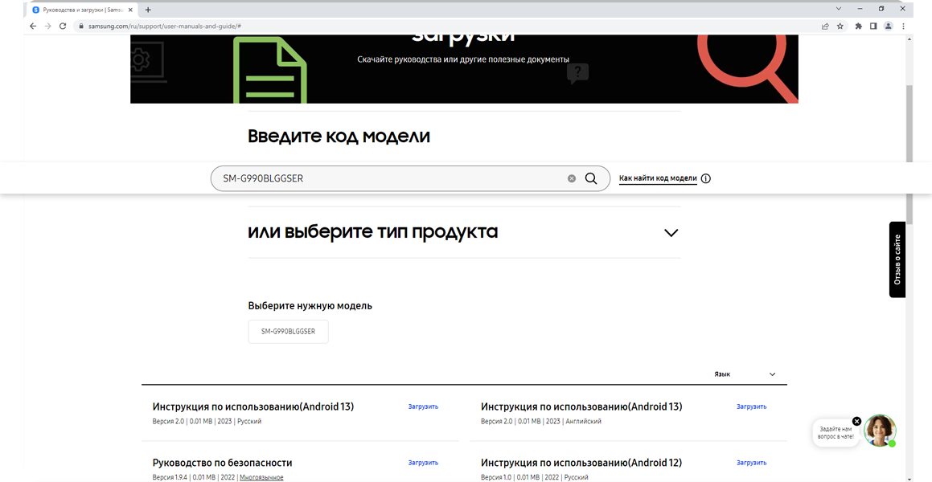View site info via the padlock icon
The width and height of the screenshot is (932, 482).
[x=80, y=27]
